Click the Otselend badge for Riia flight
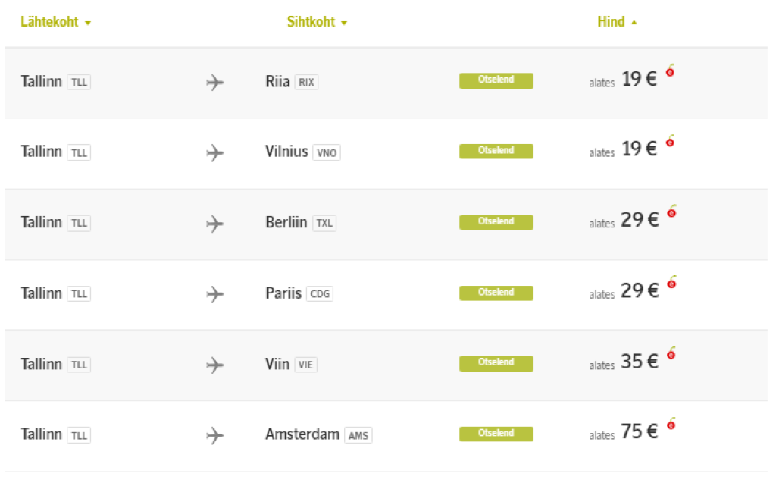Viewport: 776px width, 486px height. coord(496,81)
